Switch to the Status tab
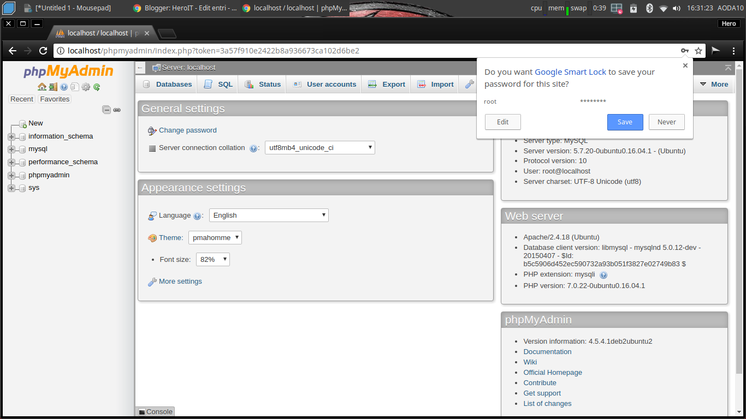This screenshot has height=419, width=746. pos(262,84)
